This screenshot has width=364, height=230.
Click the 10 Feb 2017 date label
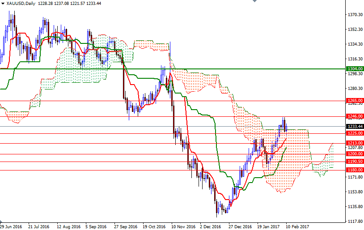(296, 226)
